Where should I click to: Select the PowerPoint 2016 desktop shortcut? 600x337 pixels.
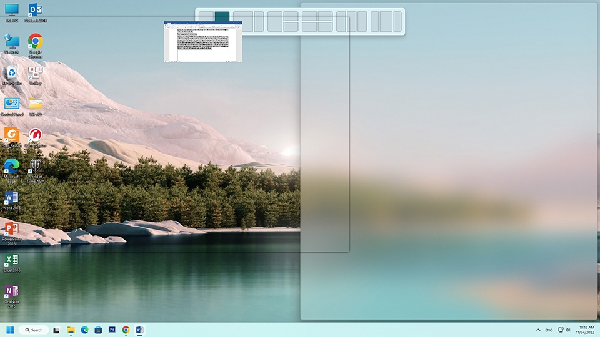(11, 233)
